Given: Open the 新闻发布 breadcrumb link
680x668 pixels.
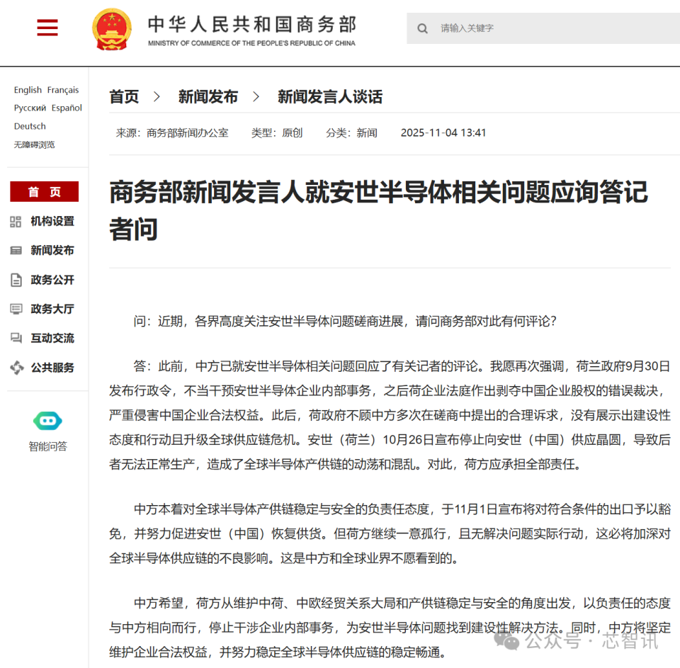Looking at the screenshot, I should tap(208, 96).
